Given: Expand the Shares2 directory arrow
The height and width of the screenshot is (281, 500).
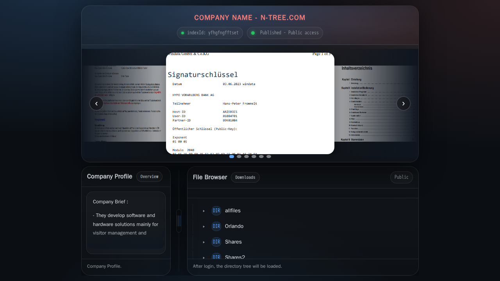Looking at the screenshot, I should pos(204,257).
